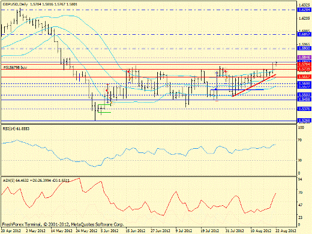Click the 2 May 2012 date label

(36, 230)
